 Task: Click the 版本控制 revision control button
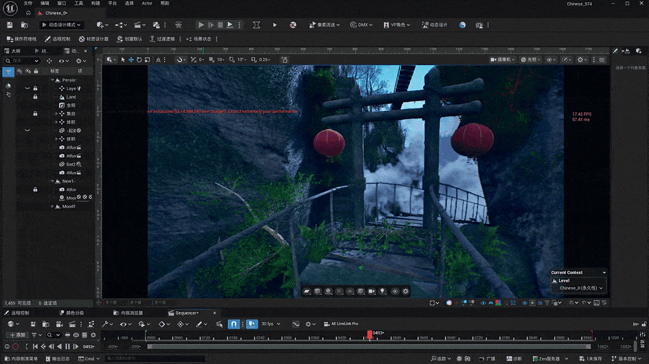(626, 359)
